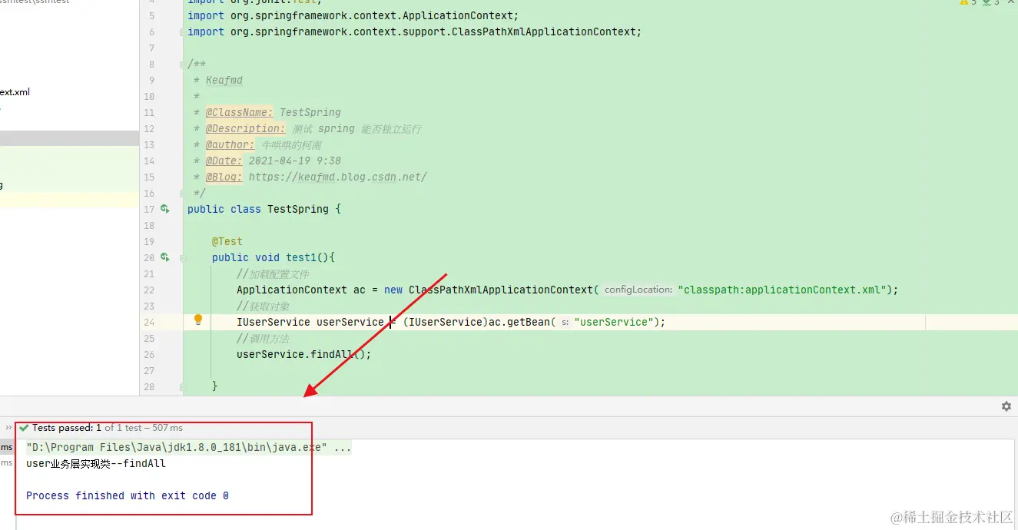This screenshot has height=530, width=1018.
Task: Click the date 2021-04-19 9:38
Action: [295, 161]
